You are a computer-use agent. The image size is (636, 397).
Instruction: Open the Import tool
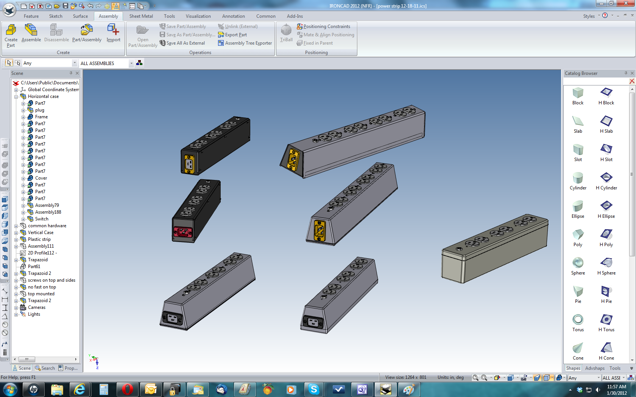click(x=113, y=30)
